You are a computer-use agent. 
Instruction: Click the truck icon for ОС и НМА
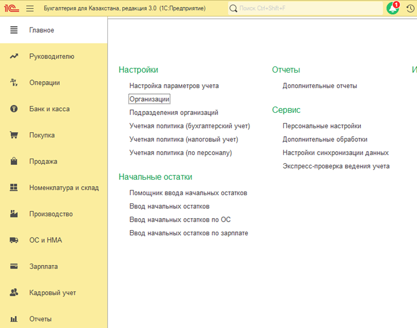point(14,240)
